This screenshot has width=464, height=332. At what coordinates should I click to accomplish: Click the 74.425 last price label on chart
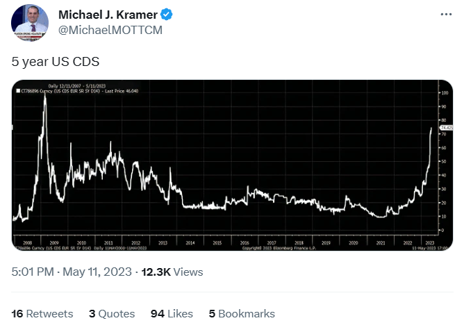pyautogui.click(x=447, y=128)
